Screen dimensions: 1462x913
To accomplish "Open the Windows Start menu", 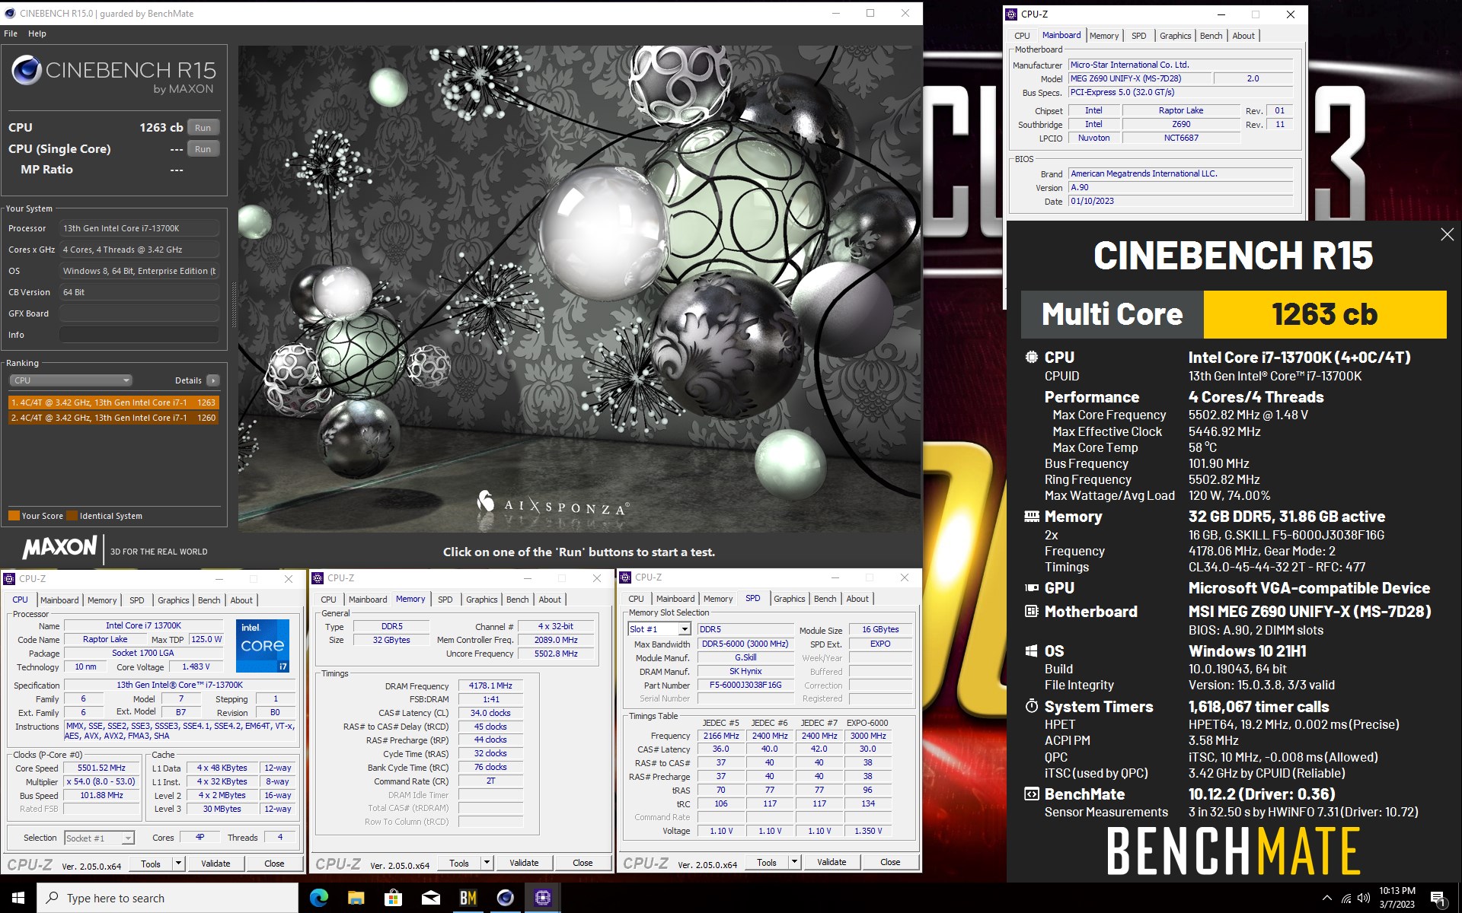I will [18, 898].
